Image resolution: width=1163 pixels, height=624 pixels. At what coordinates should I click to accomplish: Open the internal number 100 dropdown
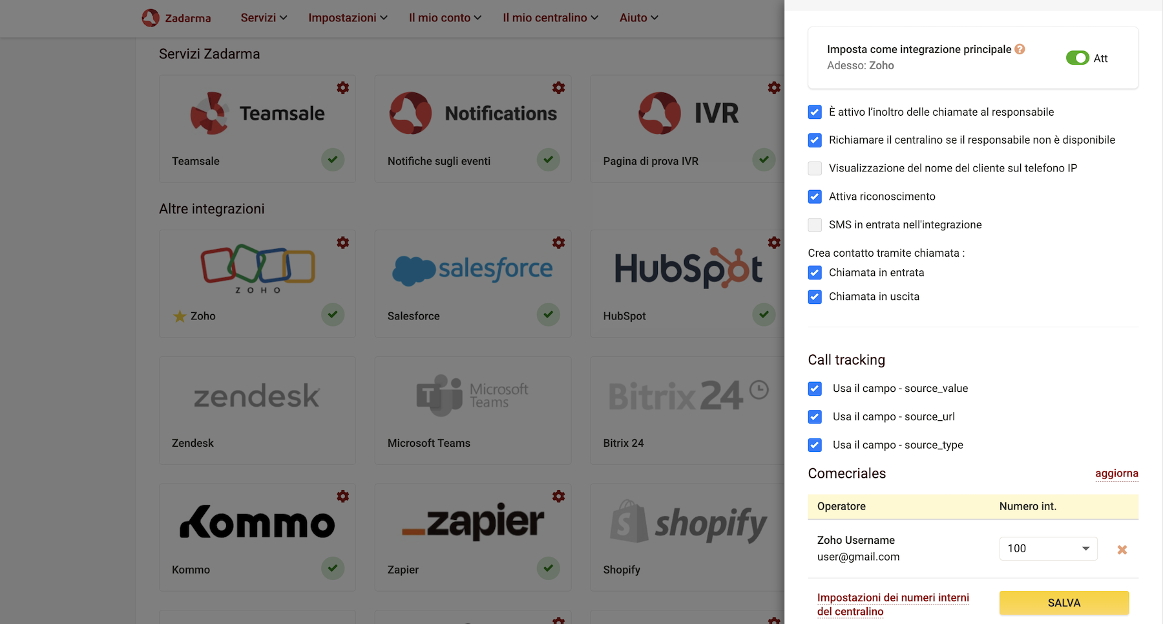[x=1048, y=548]
